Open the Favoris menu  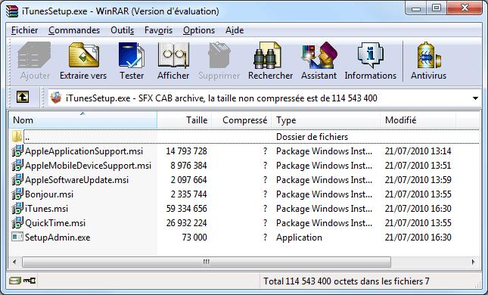158,30
